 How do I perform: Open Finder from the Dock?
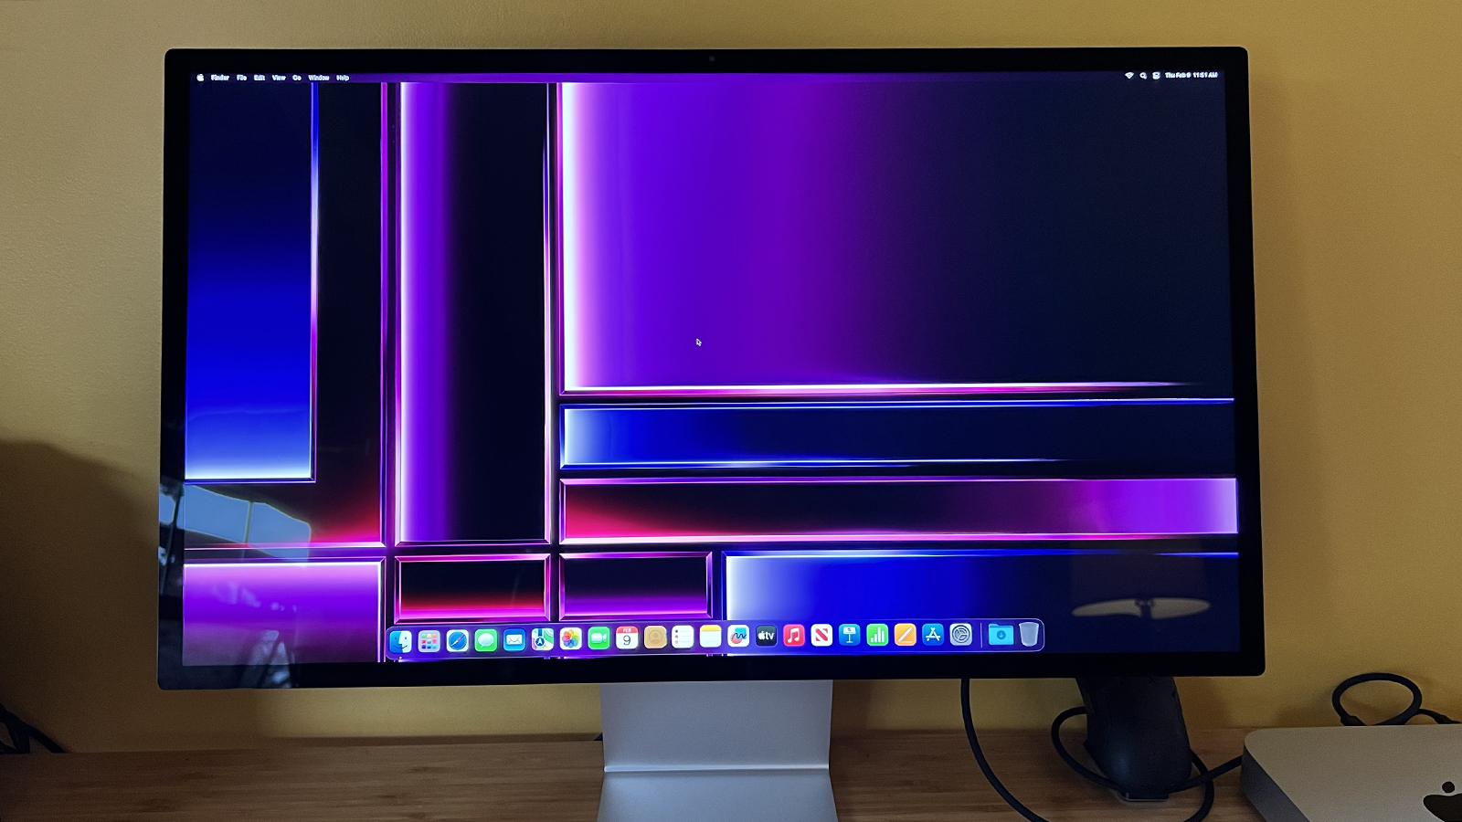pyautogui.click(x=401, y=641)
